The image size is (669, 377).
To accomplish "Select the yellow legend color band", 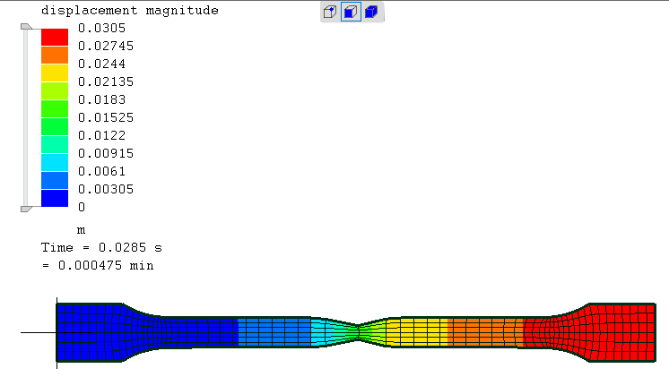I will click(55, 73).
